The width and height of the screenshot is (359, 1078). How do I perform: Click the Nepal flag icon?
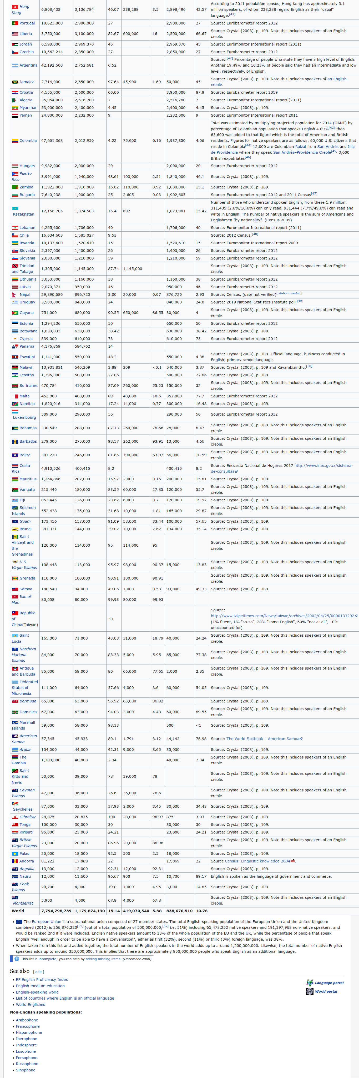point(15,295)
